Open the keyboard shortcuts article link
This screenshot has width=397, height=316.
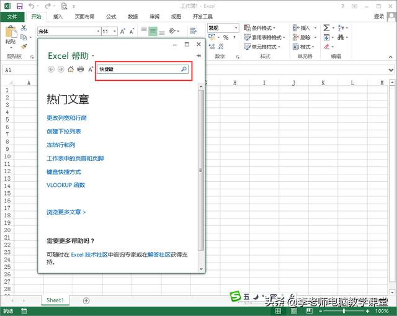point(64,172)
